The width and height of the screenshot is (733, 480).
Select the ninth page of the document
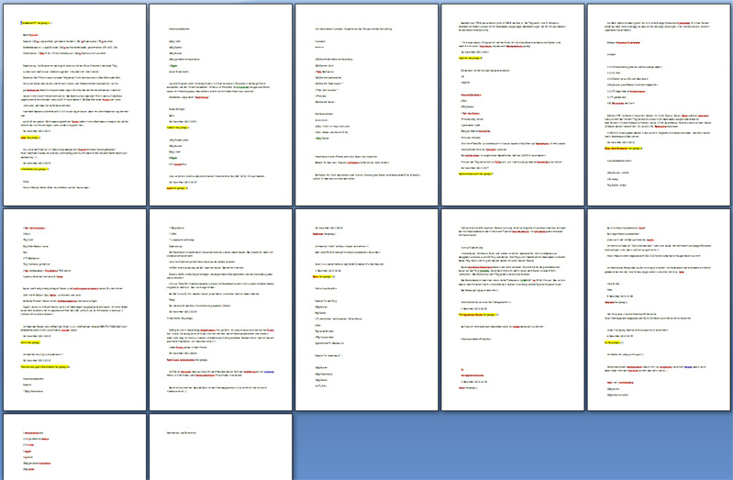[513, 309]
